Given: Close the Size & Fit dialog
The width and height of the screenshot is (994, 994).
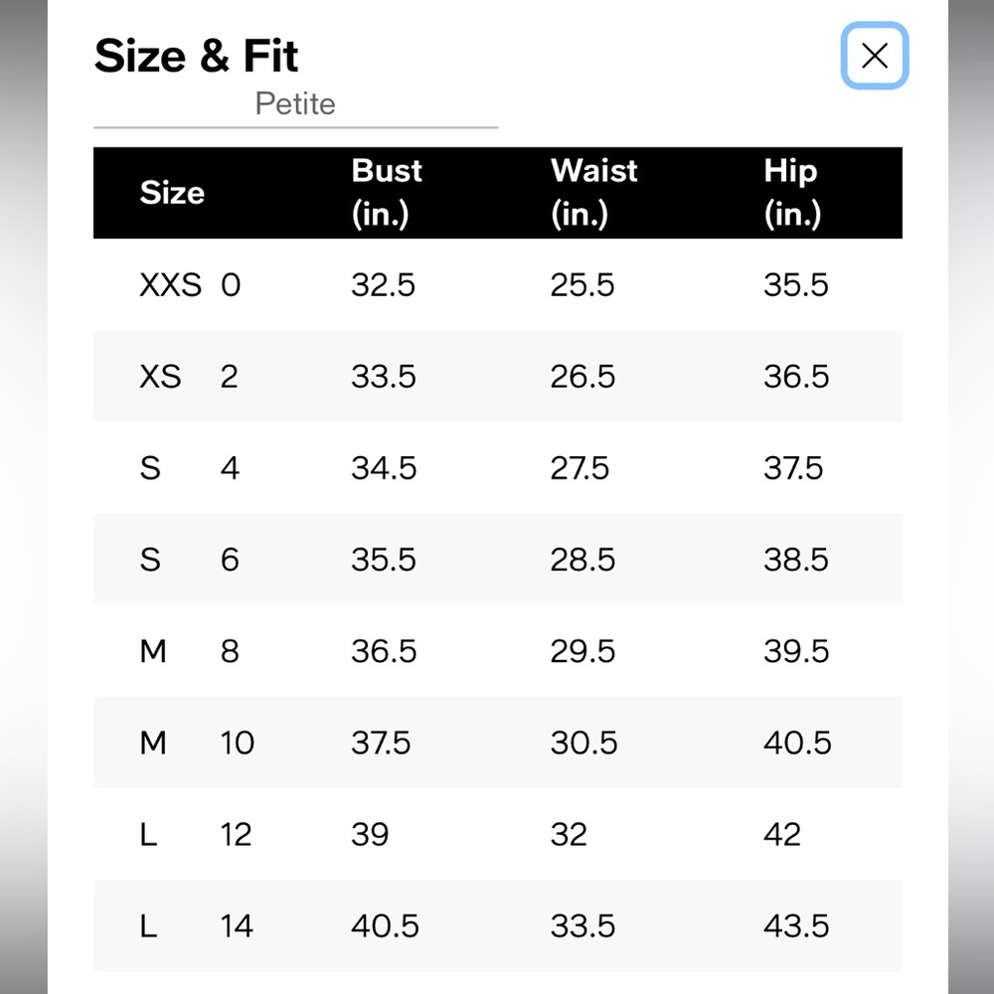Looking at the screenshot, I should (x=874, y=56).
